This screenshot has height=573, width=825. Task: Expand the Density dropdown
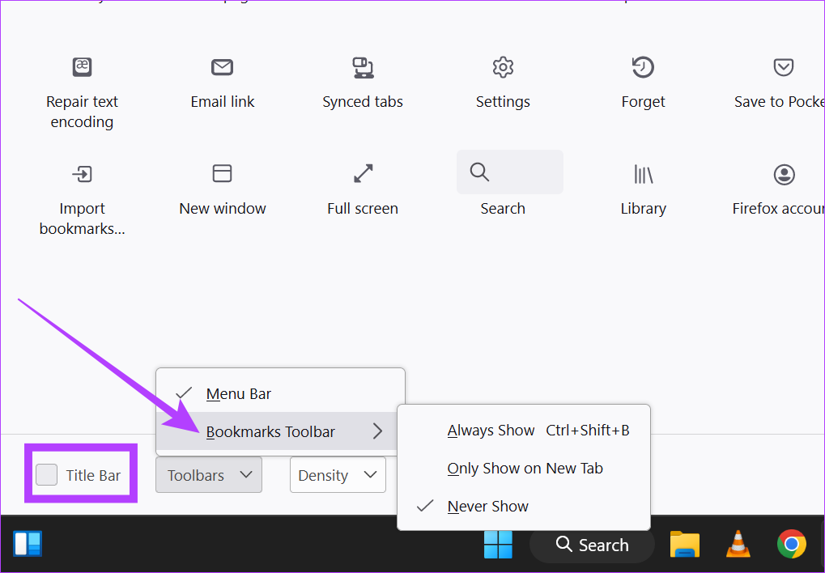[338, 475]
